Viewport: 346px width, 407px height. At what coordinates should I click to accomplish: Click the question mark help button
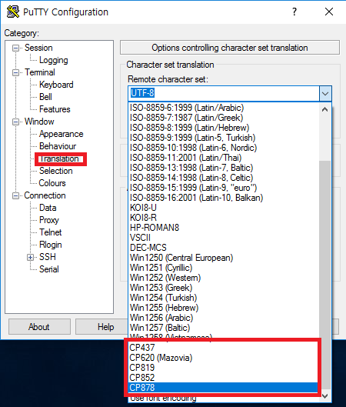tap(294, 12)
